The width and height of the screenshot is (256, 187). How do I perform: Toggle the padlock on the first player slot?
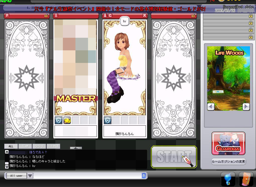click(x=46, y=16)
